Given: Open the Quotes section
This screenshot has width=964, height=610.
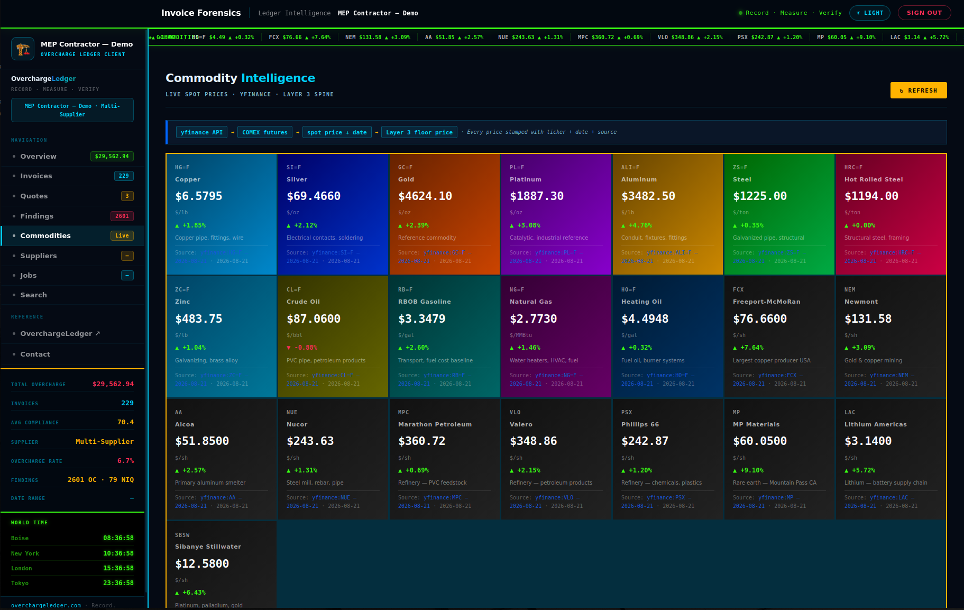Looking at the screenshot, I should 72,196.
